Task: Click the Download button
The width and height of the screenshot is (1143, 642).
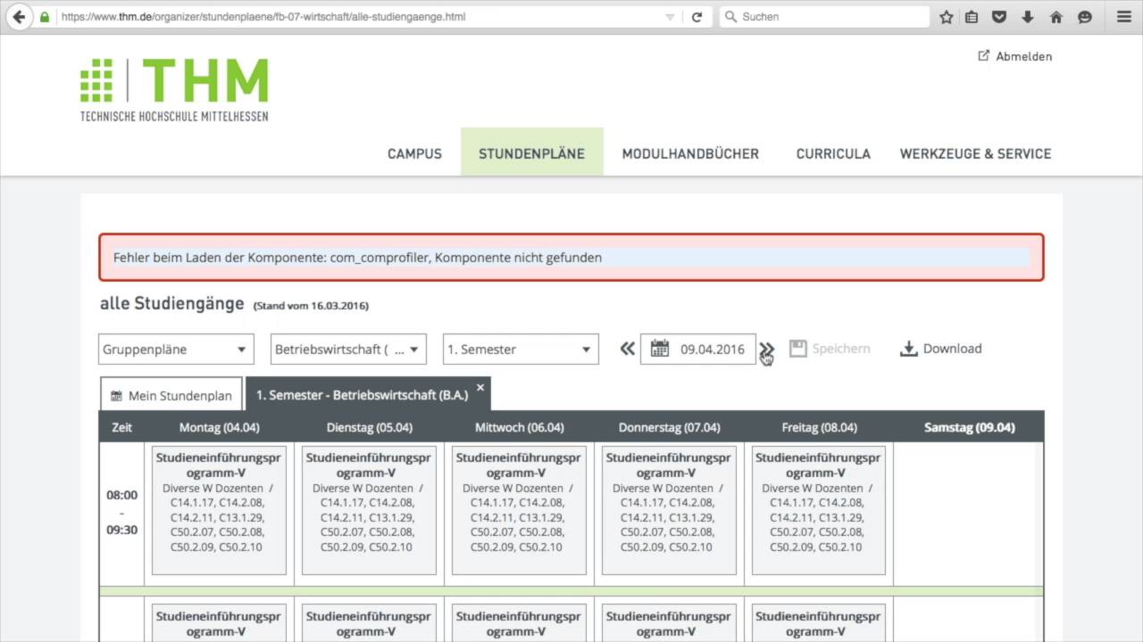Action: (x=940, y=349)
